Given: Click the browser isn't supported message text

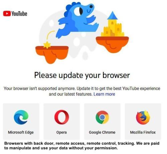Looking at the screenshot, I should coord(82,91).
